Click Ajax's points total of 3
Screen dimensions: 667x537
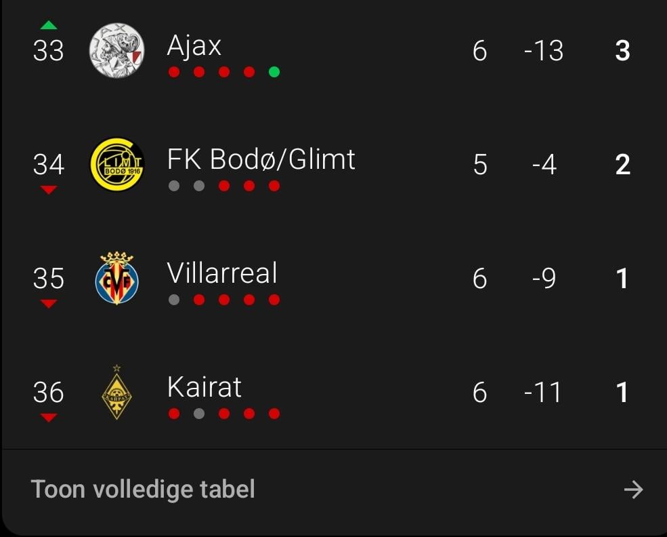click(622, 51)
